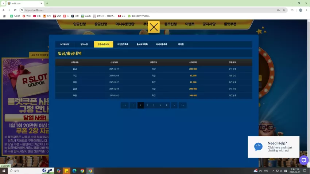The width and height of the screenshot is (310, 174).
Task: Open 입금신청 in the top menu
Action: pos(80,24)
